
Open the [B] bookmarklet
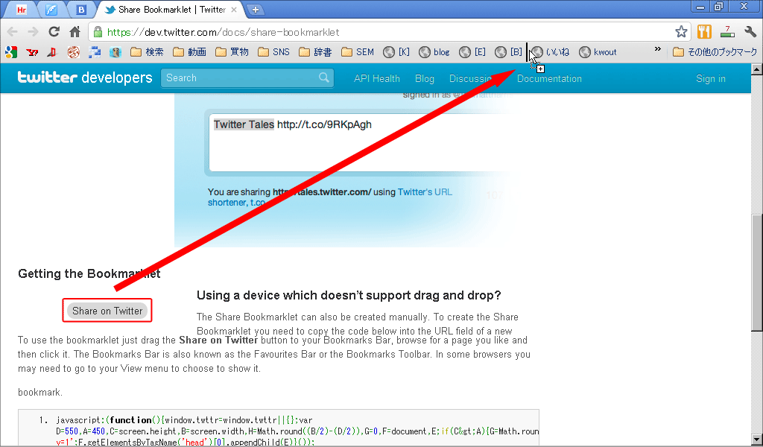coord(508,52)
